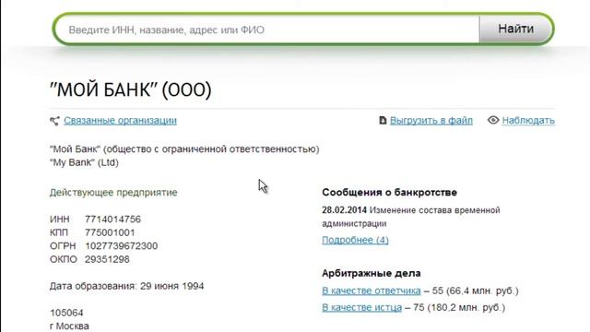Viewport: 590px width, 332px height.
Task: Open Подробнее (4) bankruptcy details
Action: (x=355, y=240)
